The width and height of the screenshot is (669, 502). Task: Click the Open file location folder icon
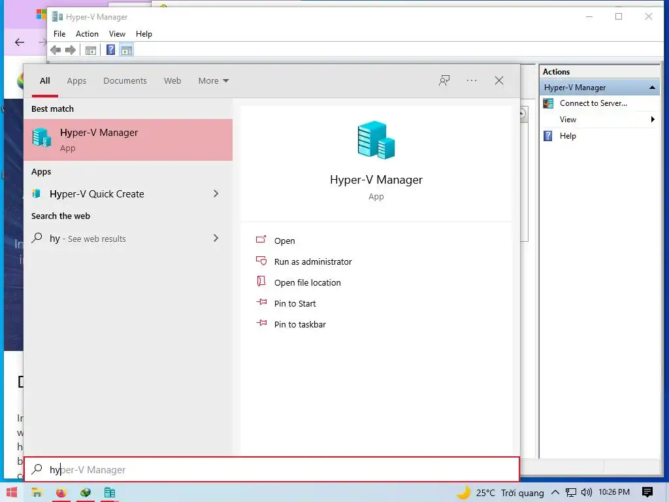(x=261, y=281)
